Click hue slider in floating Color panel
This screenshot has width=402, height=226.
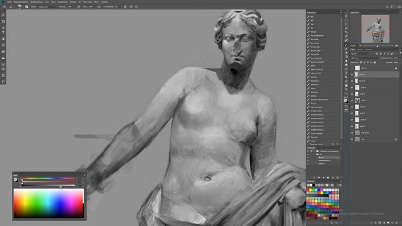(x=48, y=178)
